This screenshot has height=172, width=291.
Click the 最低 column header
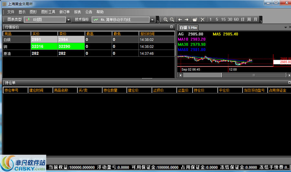pyautogui.click(x=125, y=34)
